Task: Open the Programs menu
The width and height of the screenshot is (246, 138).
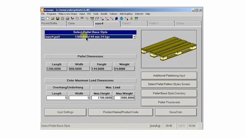Action: pos(51,14)
